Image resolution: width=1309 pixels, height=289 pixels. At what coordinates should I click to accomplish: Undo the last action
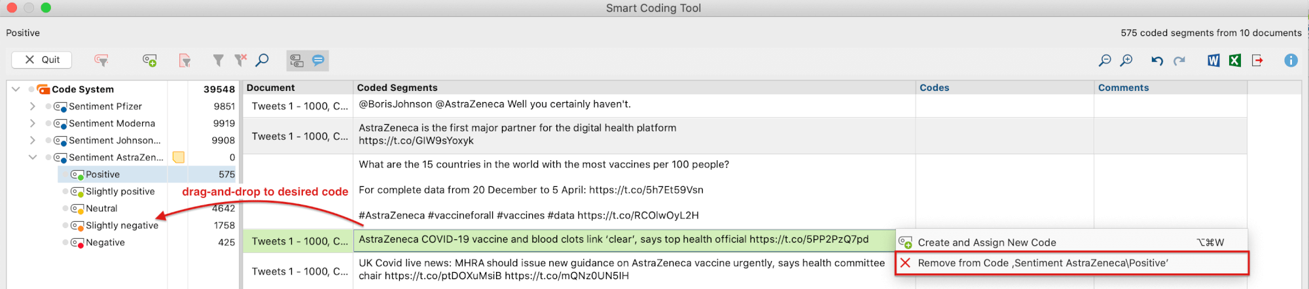click(1157, 60)
